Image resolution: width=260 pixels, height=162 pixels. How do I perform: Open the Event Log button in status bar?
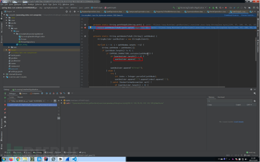coord(251,152)
